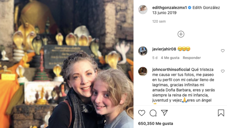The height and width of the screenshot is (128, 227).
Task: Click the post photo of two people
Action: (67, 64)
